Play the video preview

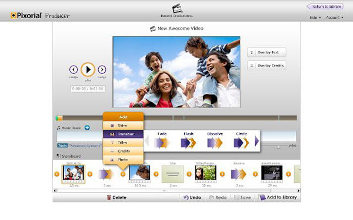(88, 70)
